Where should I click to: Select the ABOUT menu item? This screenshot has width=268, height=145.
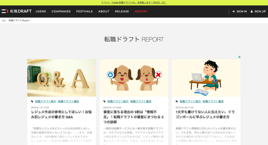104,12
